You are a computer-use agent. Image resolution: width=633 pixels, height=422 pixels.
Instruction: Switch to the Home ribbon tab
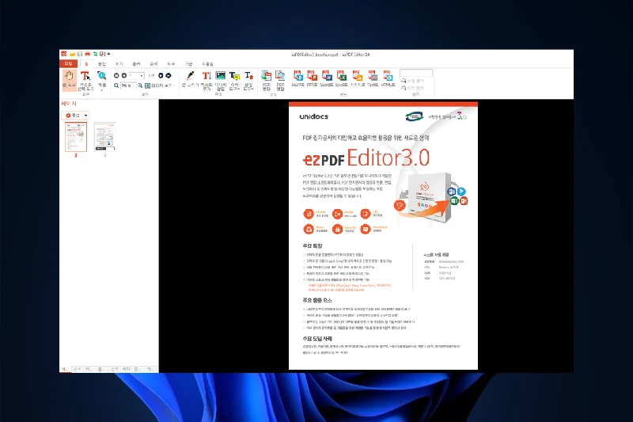(x=86, y=64)
